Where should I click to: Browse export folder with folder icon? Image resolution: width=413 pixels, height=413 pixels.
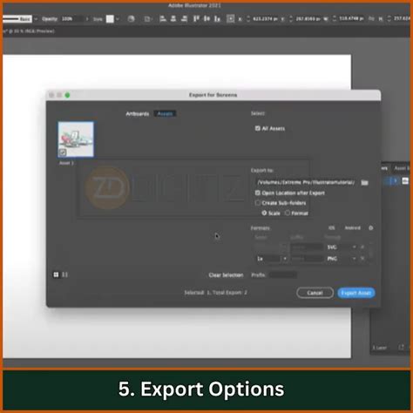[x=364, y=182]
